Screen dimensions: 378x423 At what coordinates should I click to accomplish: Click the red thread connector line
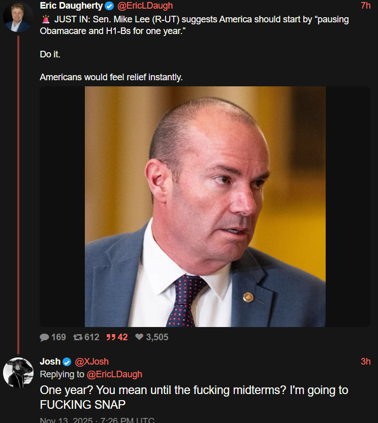pos(18,195)
